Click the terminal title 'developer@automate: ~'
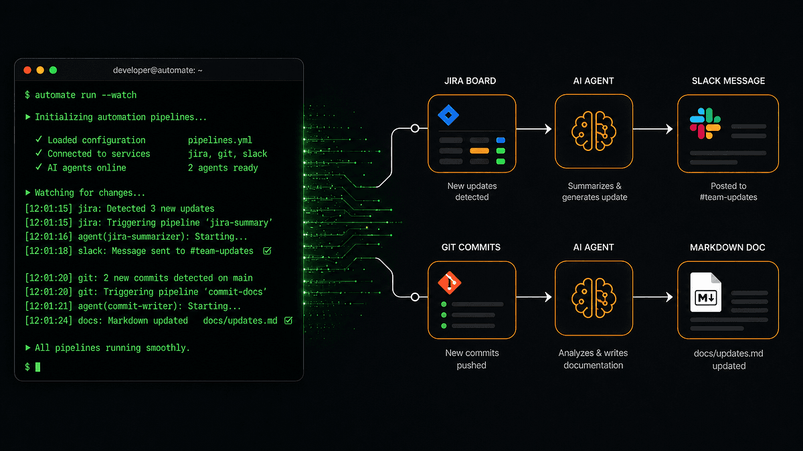This screenshot has width=803, height=451. (159, 70)
